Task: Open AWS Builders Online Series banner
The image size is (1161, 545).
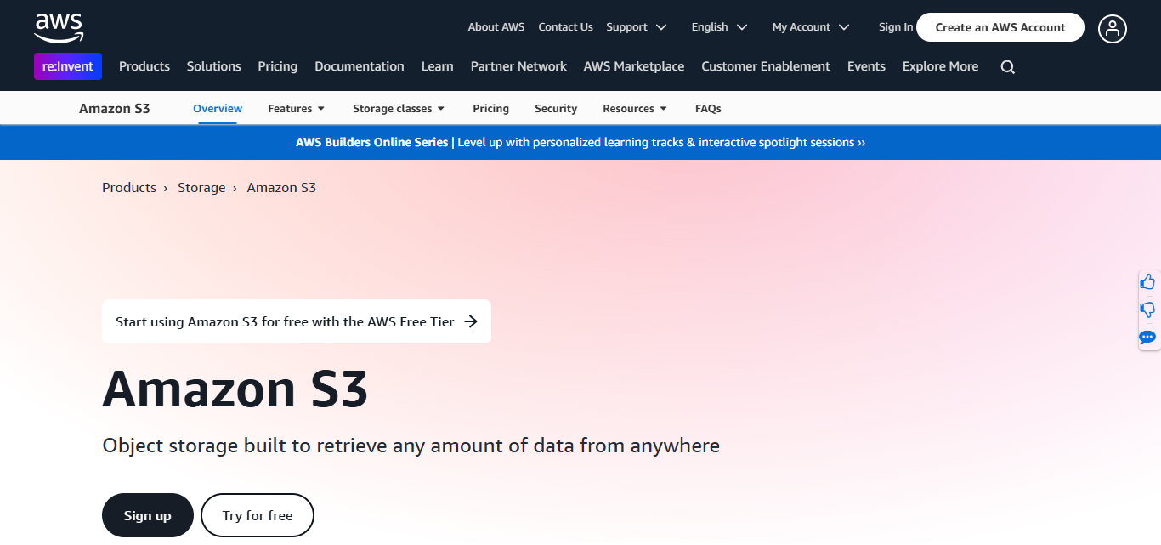Action: [580, 143]
